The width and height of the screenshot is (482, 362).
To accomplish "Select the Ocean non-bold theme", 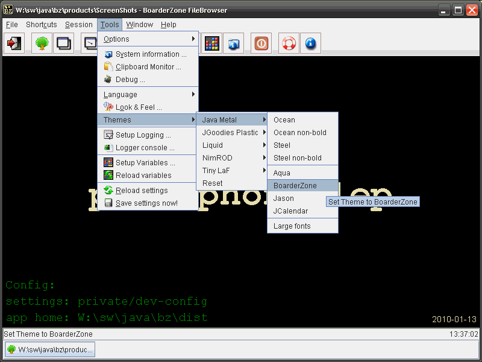I will point(303,132).
